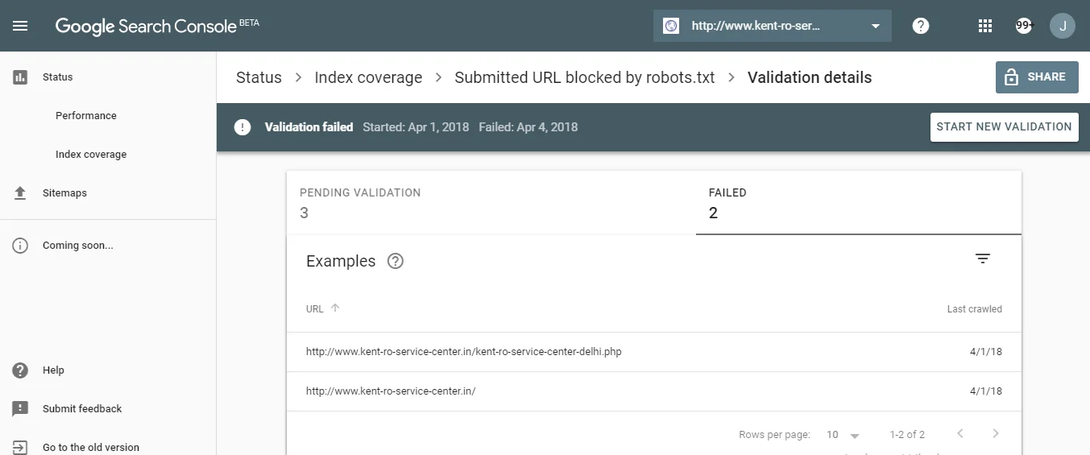Click the Validation details breadcrumb
This screenshot has width=1090, height=455.
click(x=810, y=77)
